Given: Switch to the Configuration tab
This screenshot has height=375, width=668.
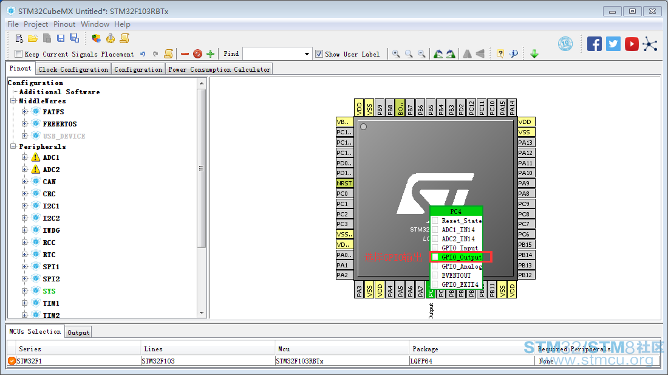Looking at the screenshot, I should (138, 69).
